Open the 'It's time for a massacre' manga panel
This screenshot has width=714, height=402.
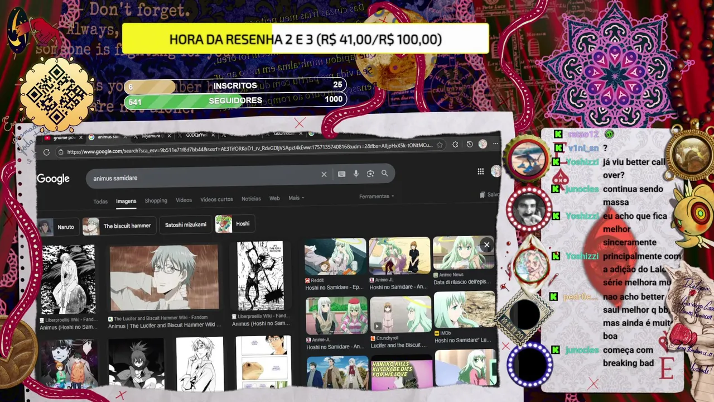pos(260,276)
